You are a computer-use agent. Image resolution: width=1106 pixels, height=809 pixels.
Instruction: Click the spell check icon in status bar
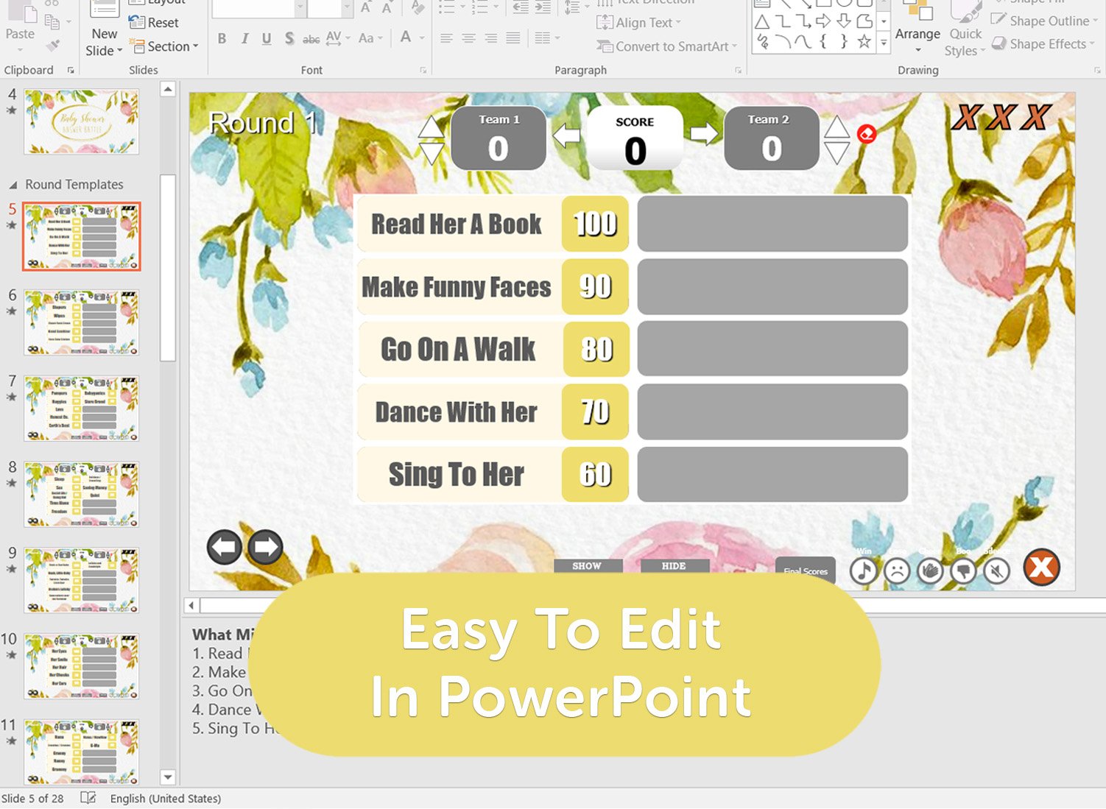(x=88, y=798)
